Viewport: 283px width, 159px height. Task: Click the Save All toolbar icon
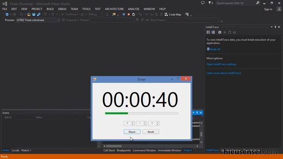coord(38,15)
